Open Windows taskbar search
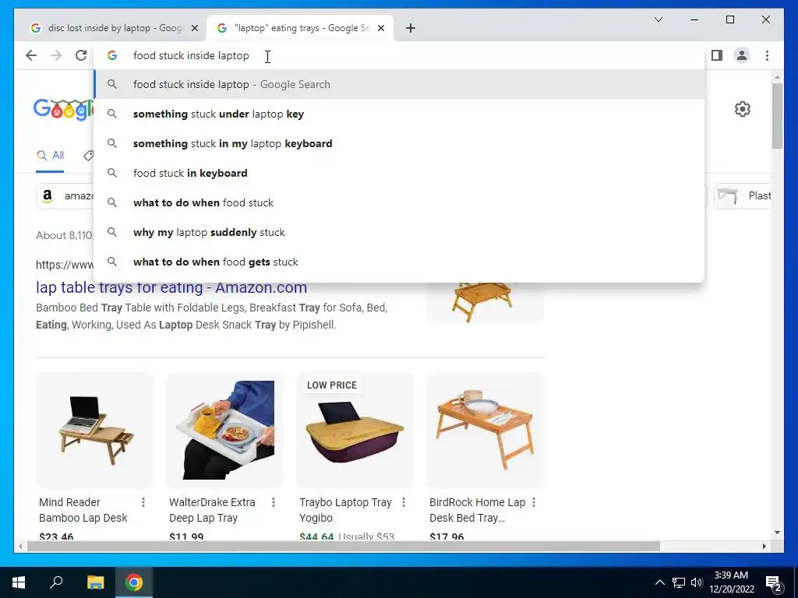 tap(56, 582)
